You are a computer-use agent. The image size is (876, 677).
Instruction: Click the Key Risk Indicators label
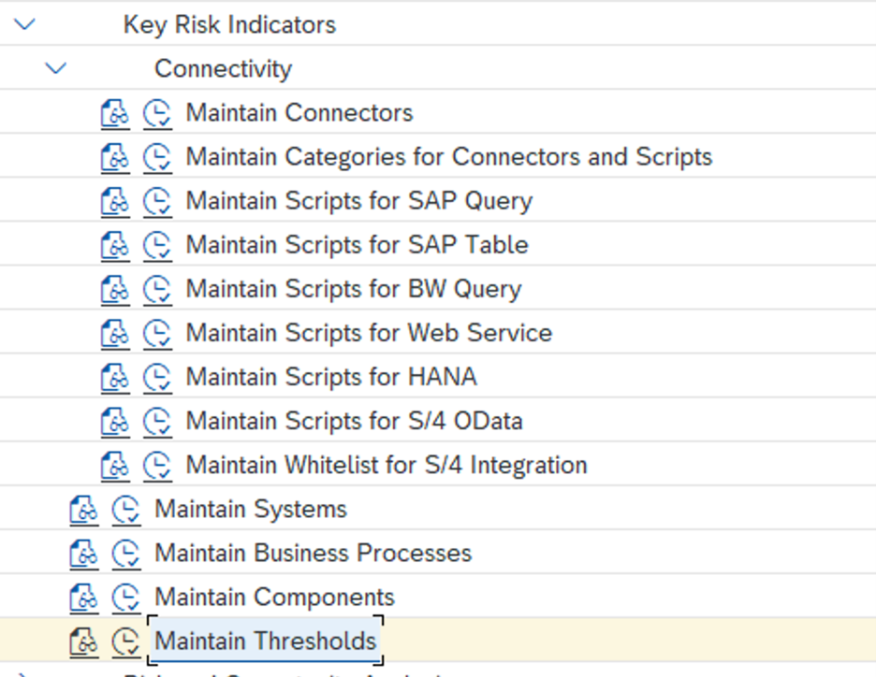tap(229, 24)
